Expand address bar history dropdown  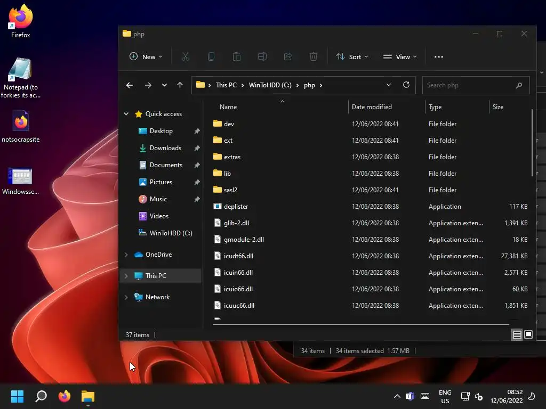389,85
